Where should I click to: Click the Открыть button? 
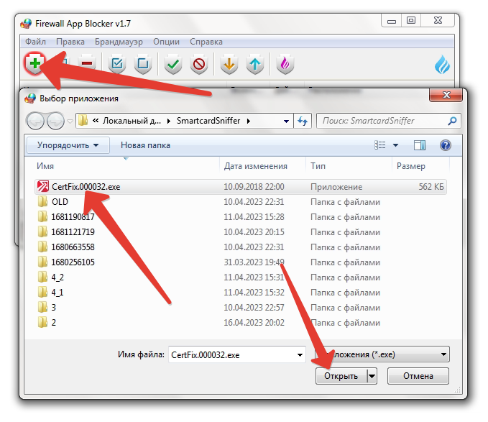341,376
